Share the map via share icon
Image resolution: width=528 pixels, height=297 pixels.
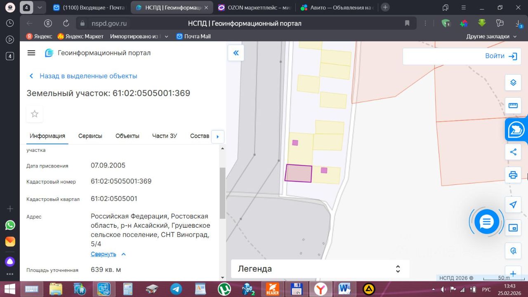tap(513, 152)
